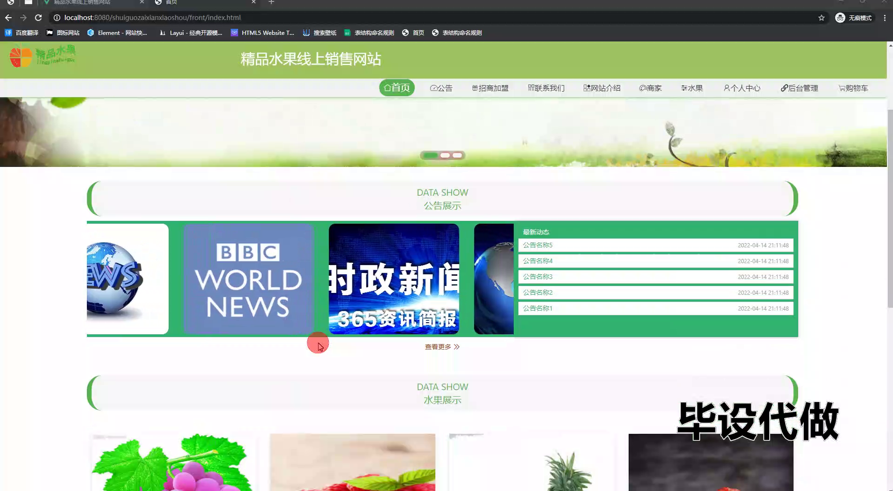Open the Chrome three-dot menu
The width and height of the screenshot is (893, 491).
point(884,18)
